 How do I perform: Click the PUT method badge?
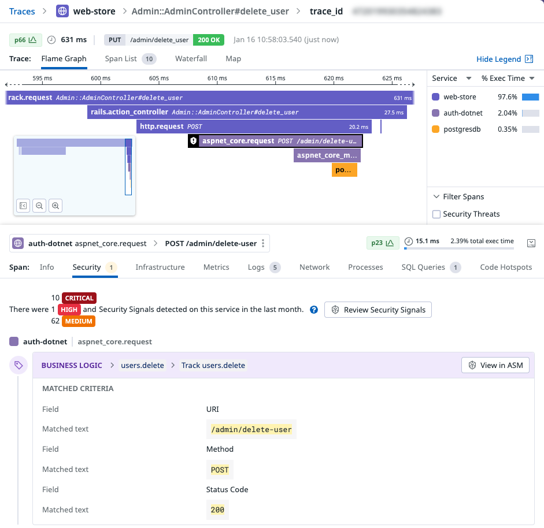tap(115, 40)
